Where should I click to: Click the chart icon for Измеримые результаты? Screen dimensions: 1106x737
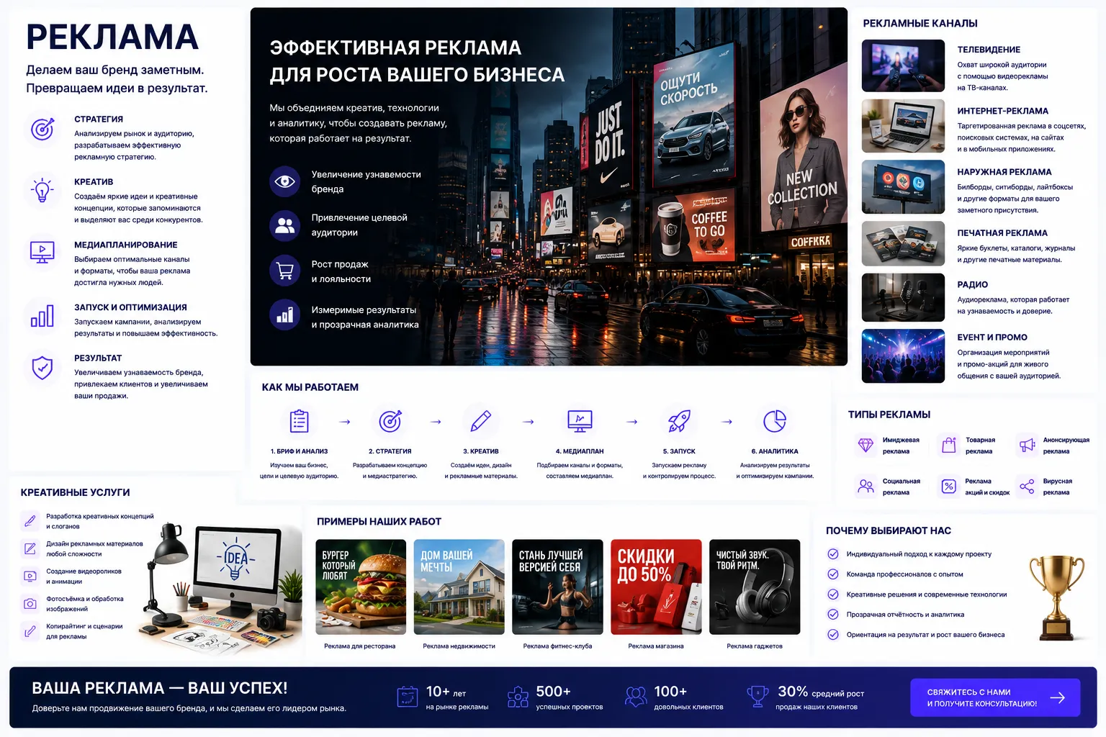[285, 315]
